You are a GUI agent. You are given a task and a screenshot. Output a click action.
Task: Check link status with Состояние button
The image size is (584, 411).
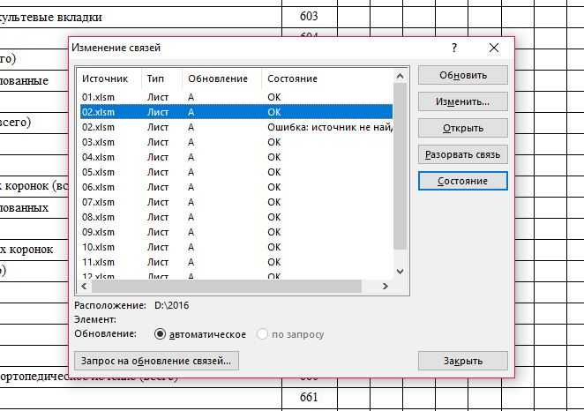(463, 181)
